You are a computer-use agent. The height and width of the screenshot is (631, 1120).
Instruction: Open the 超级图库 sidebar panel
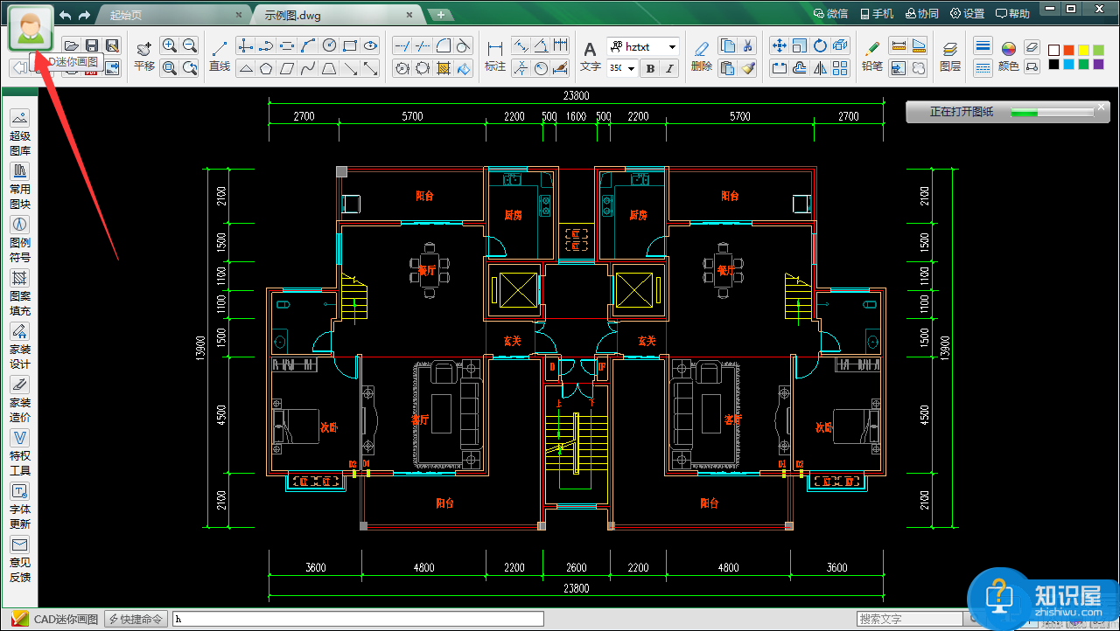(20, 134)
